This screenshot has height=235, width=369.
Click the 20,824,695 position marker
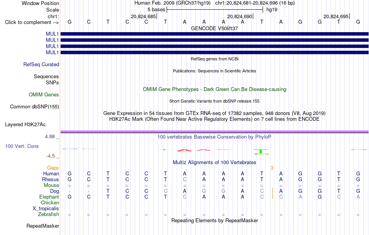tap(336, 16)
